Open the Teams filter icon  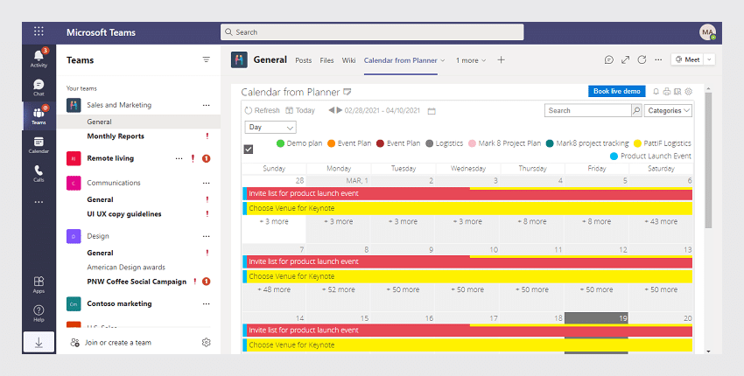pyautogui.click(x=206, y=59)
